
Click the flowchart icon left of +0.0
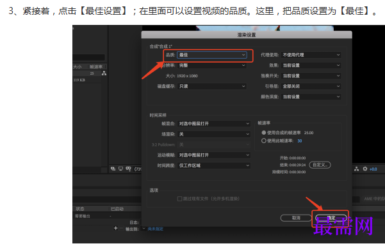tap(357, 169)
